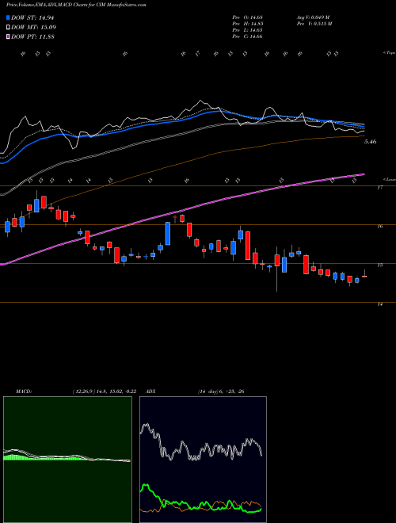
Task: Click the tall blue candle at the second price peak
Action: click(168, 234)
